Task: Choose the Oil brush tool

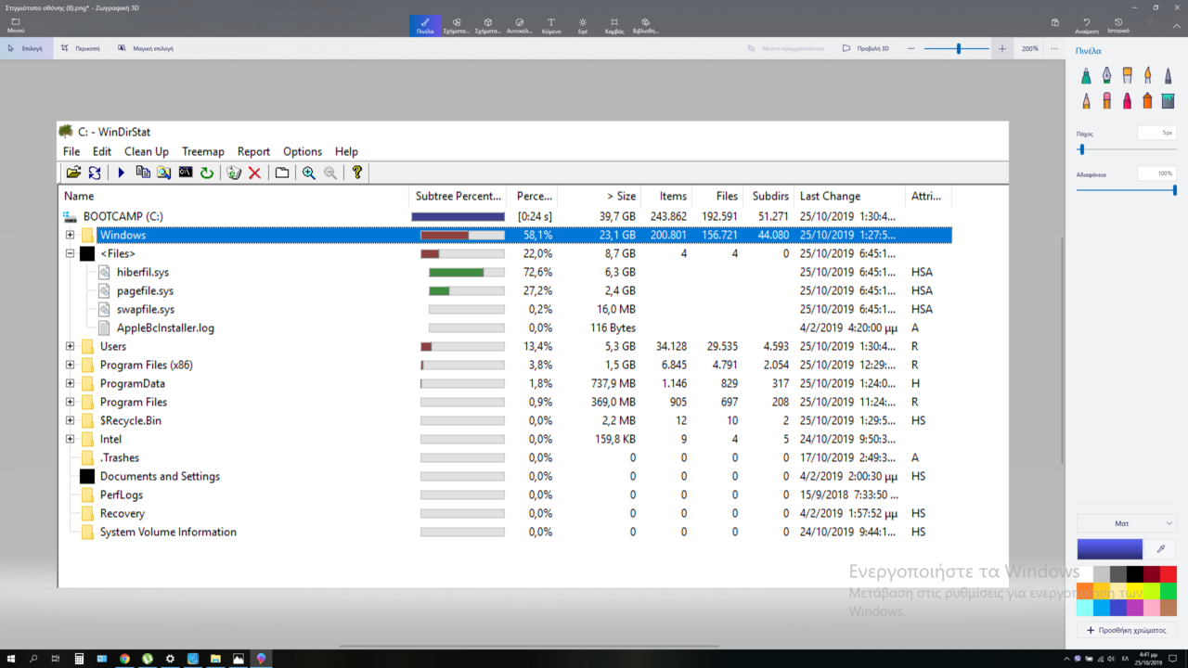Action: (x=1127, y=75)
